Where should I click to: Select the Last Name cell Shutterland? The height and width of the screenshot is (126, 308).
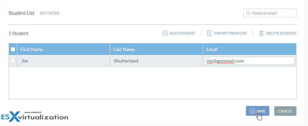click(x=156, y=61)
